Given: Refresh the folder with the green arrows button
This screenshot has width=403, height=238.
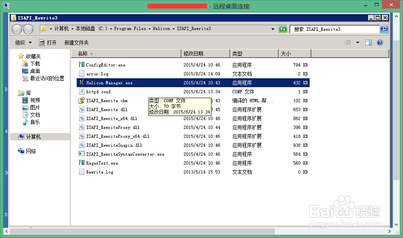Looking at the screenshot, I should (x=283, y=29).
